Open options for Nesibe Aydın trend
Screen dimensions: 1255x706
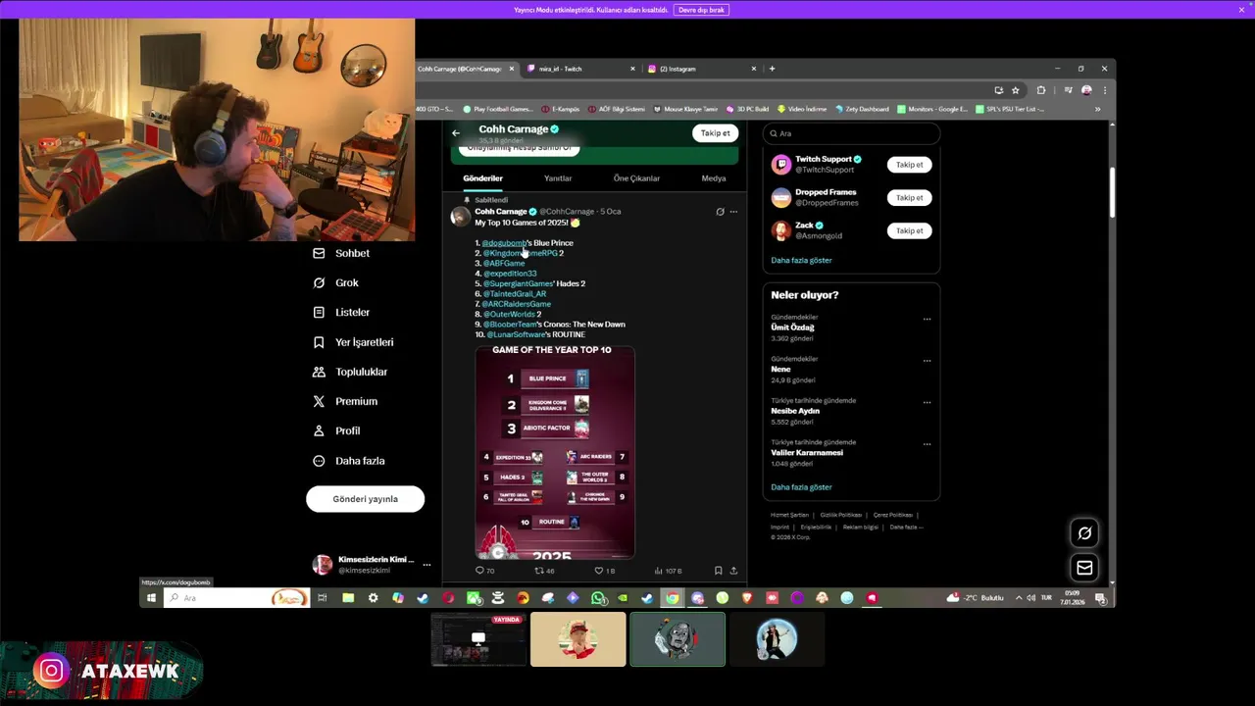(927, 402)
